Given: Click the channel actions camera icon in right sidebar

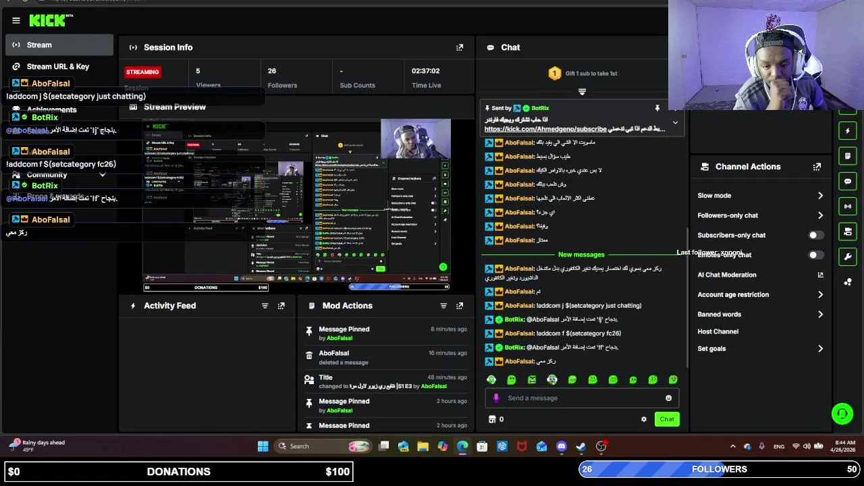Looking at the screenshot, I should (848, 232).
